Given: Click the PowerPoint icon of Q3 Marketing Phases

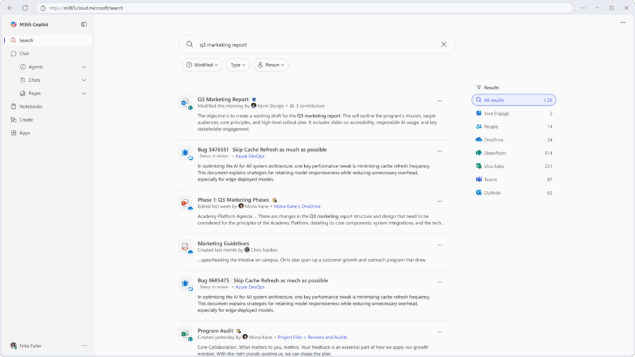Looking at the screenshot, I should click(186, 204).
